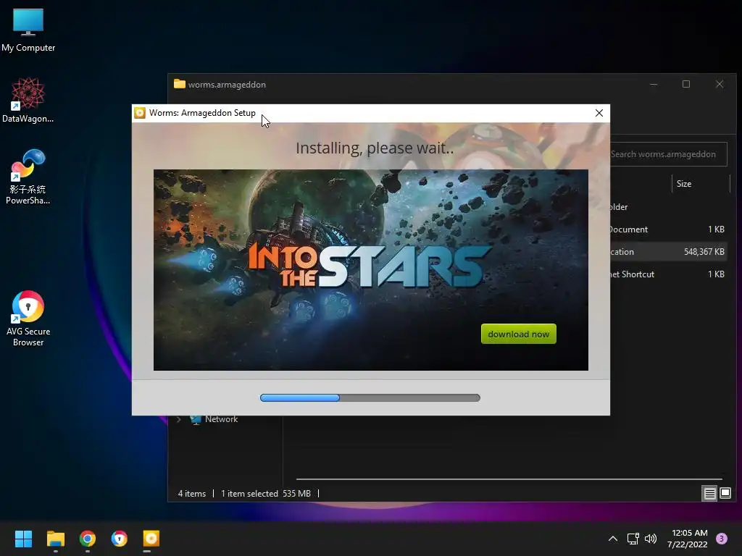Expand the Network tree node
This screenshot has width=742, height=556.
(179, 419)
